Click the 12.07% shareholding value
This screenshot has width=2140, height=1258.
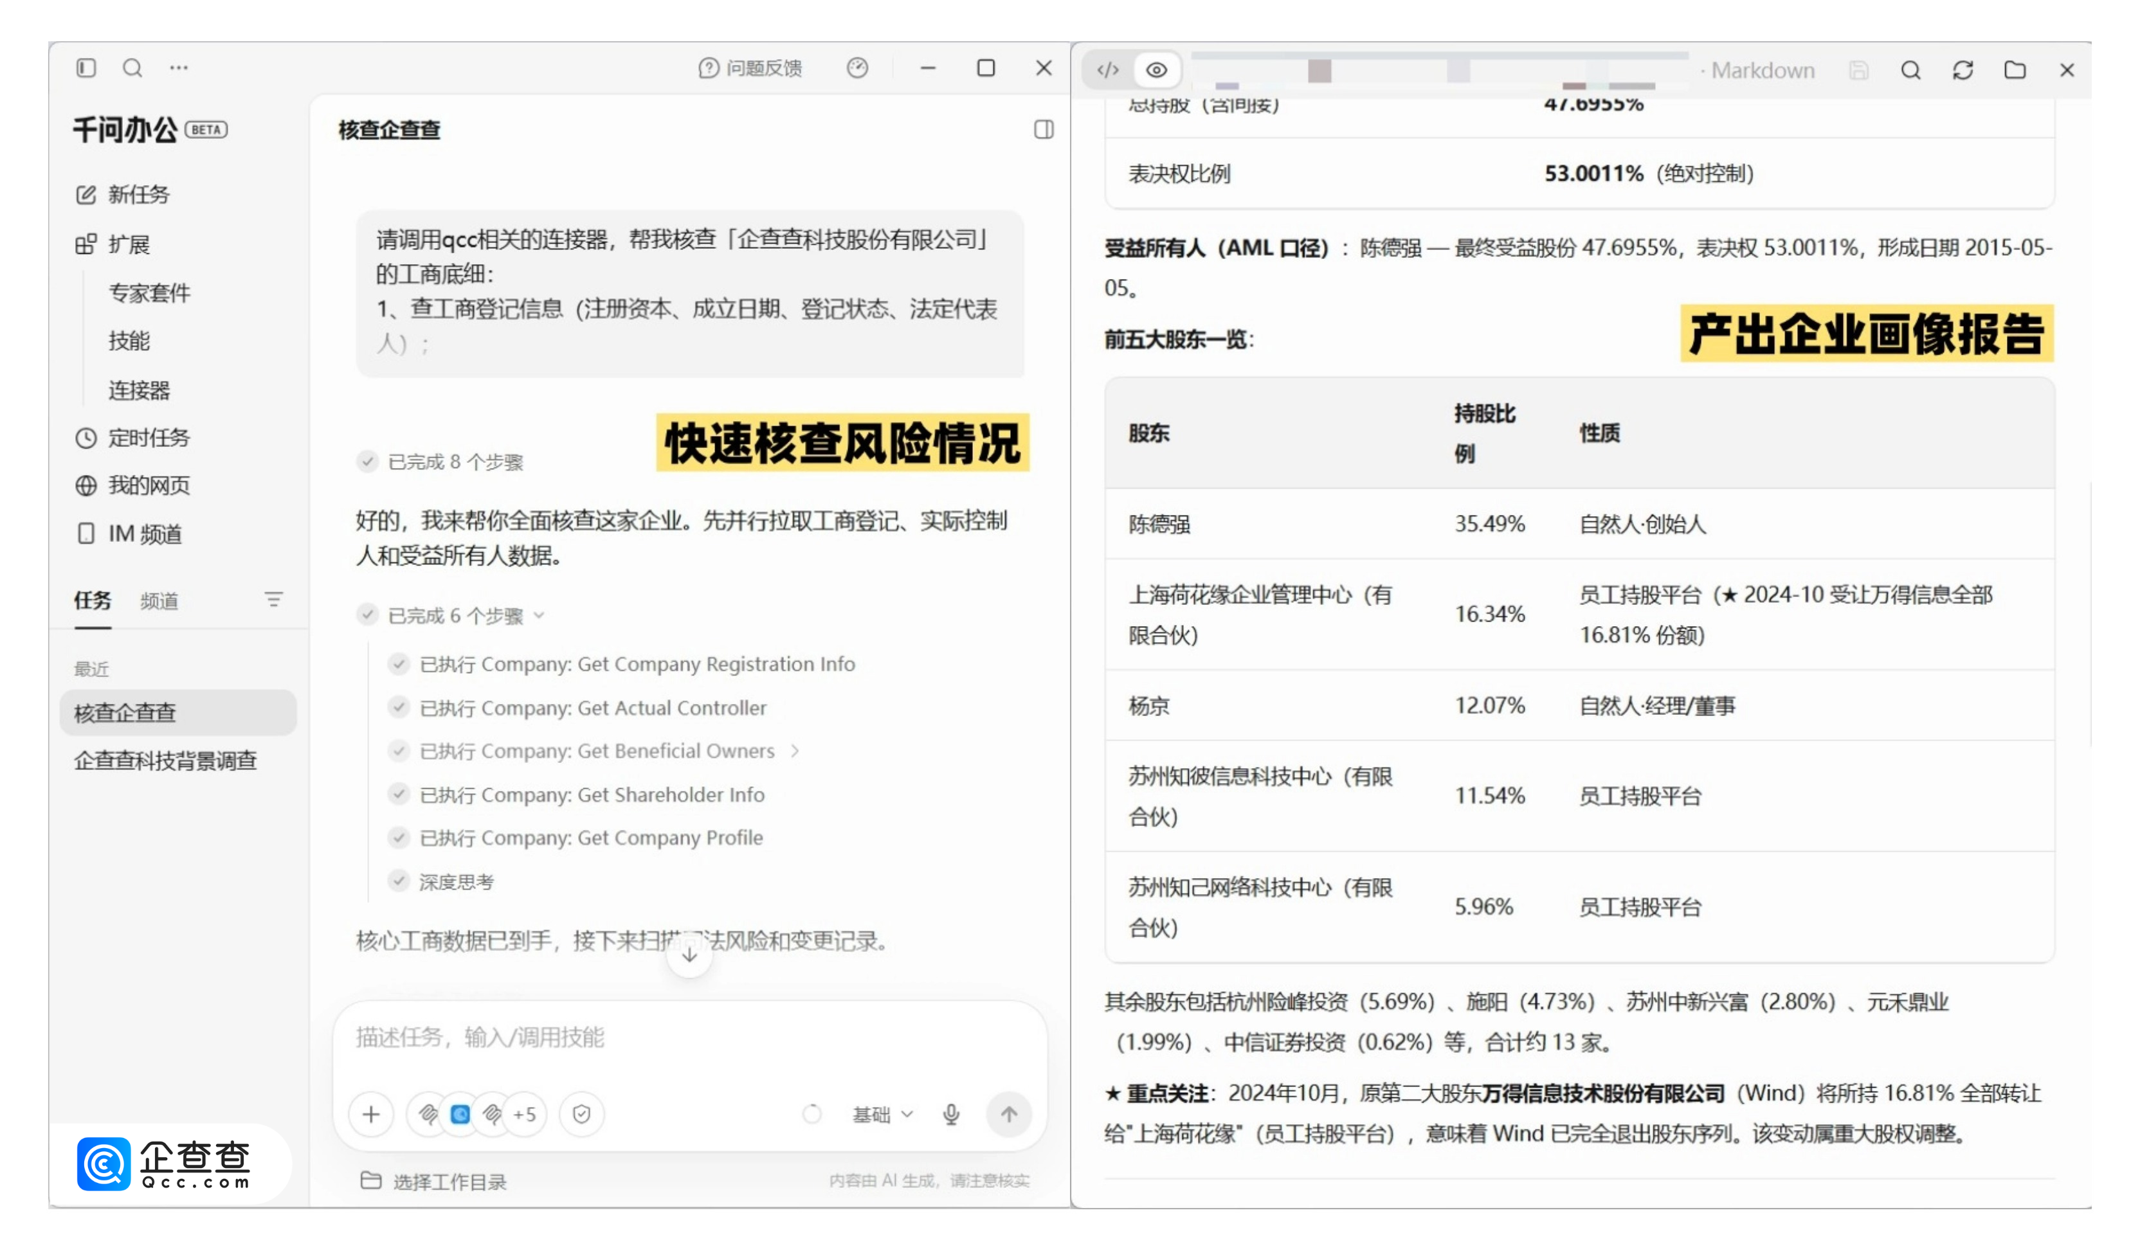[1491, 705]
